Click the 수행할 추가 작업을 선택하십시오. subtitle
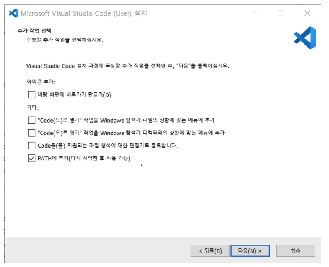 [65, 40]
